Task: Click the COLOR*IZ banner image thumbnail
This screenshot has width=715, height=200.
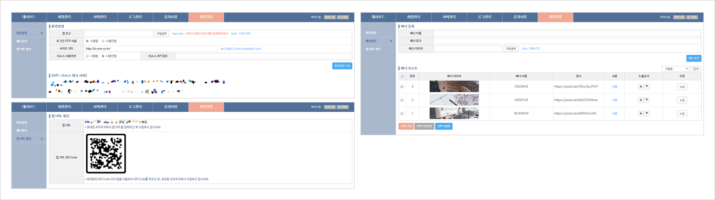Action: pos(454,87)
